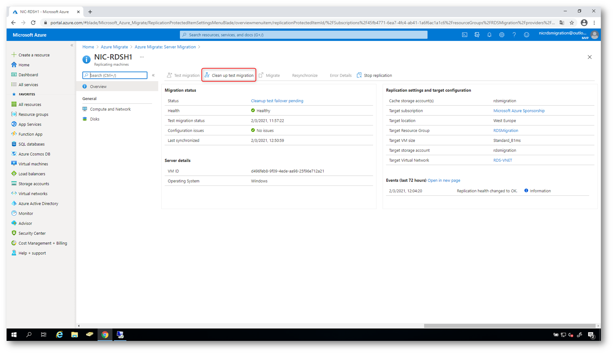This screenshot has height=354, width=614.
Task: Open Task View on taskbar
Action: click(x=43, y=335)
